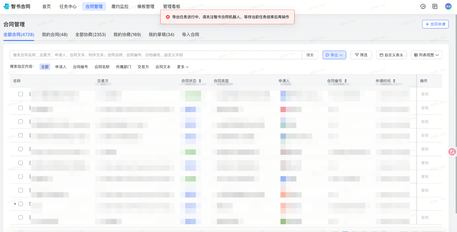Viewport: 457px width, 232px height.
Task: Select 所属部门 search scope
Action: 123,67
